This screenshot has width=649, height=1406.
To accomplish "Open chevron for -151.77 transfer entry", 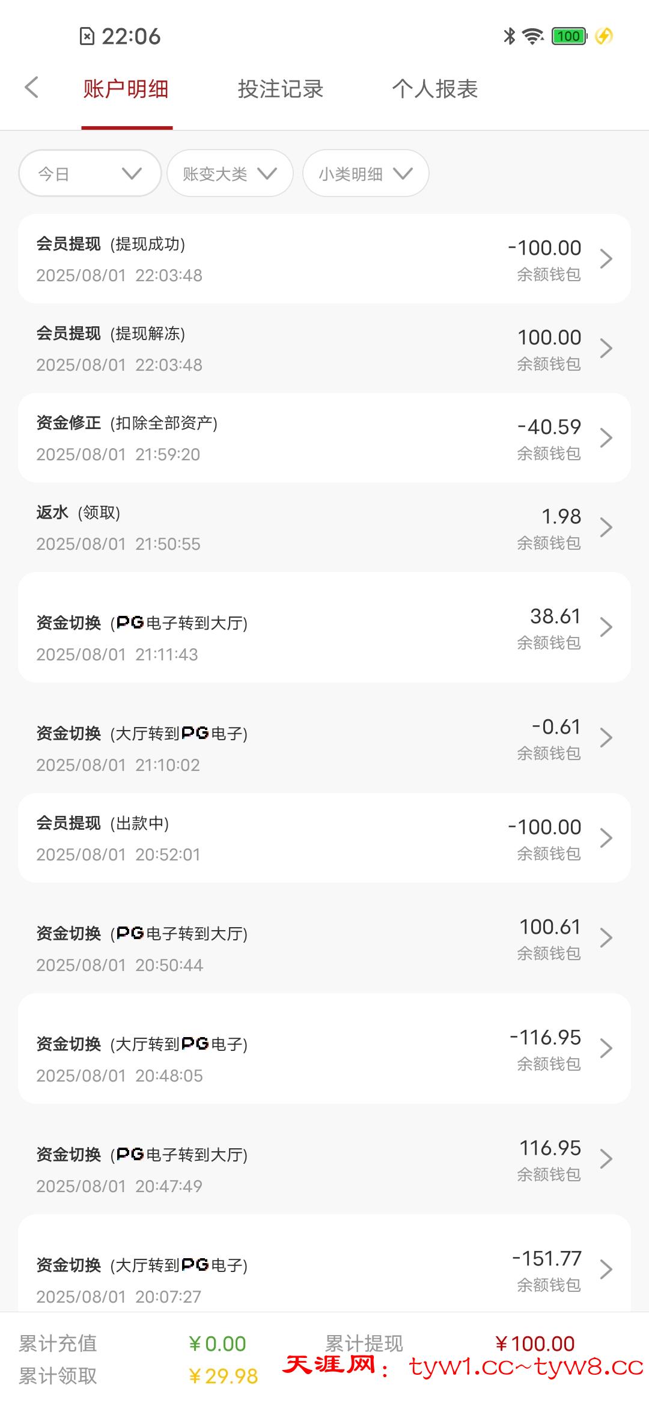I will pos(606,1270).
